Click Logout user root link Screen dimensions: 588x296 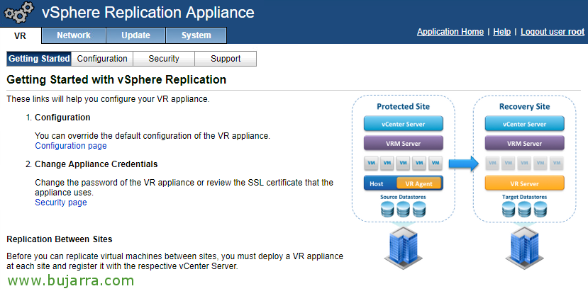553,32
